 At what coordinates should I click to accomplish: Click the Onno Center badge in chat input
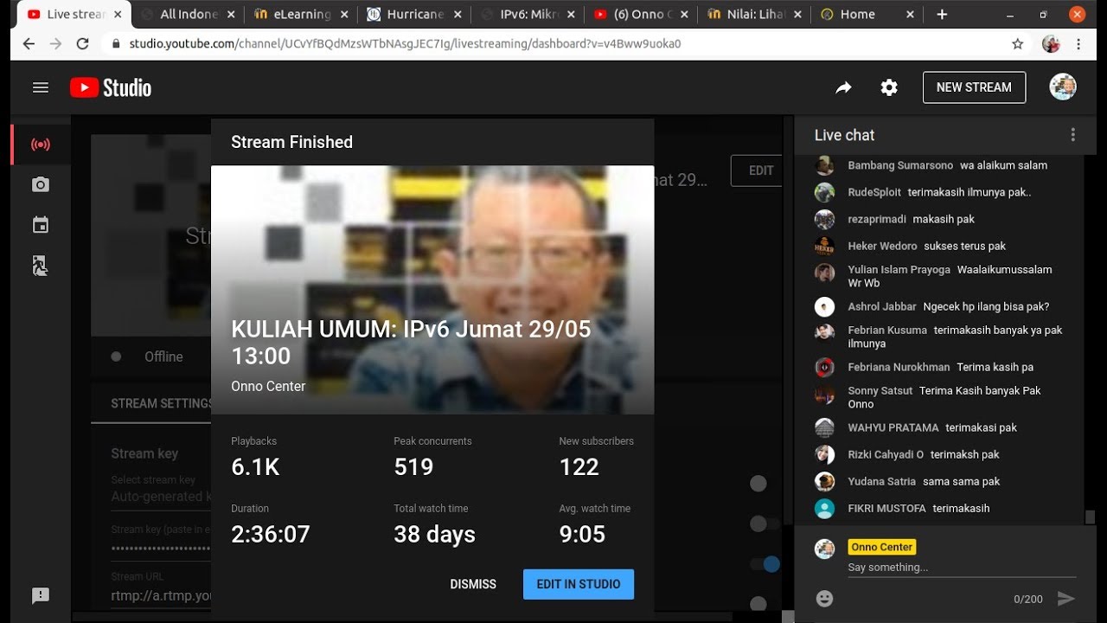[x=882, y=547]
